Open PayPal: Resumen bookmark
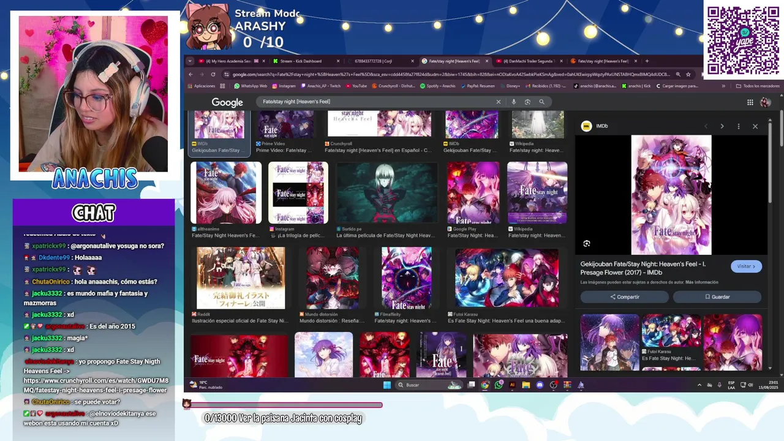Viewport: 784px width, 441px height. (x=478, y=86)
